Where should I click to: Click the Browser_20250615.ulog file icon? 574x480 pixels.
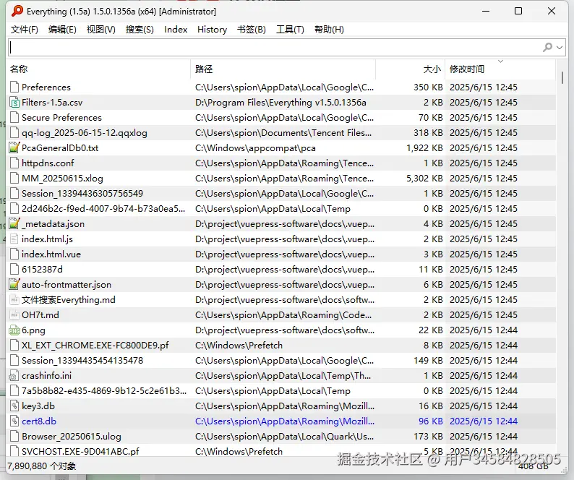14,437
